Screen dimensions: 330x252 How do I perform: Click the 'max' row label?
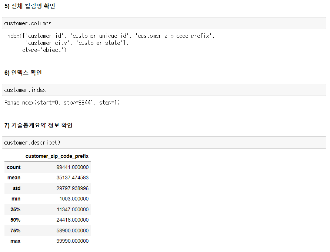(x=15, y=241)
